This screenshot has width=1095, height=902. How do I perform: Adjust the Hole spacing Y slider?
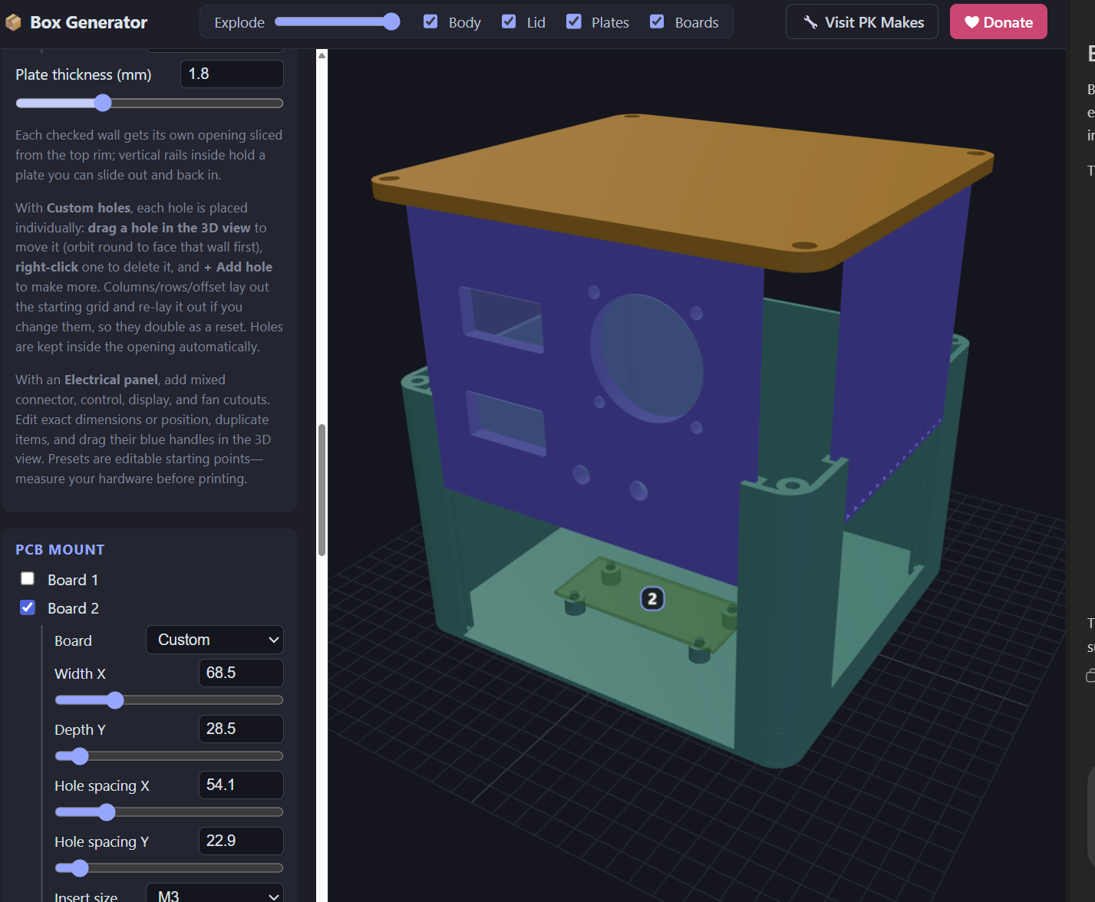pos(169,867)
